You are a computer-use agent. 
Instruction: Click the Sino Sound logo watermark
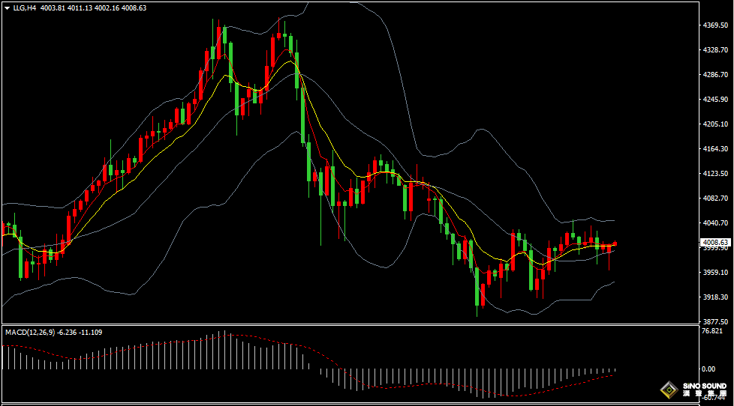[x=693, y=389]
